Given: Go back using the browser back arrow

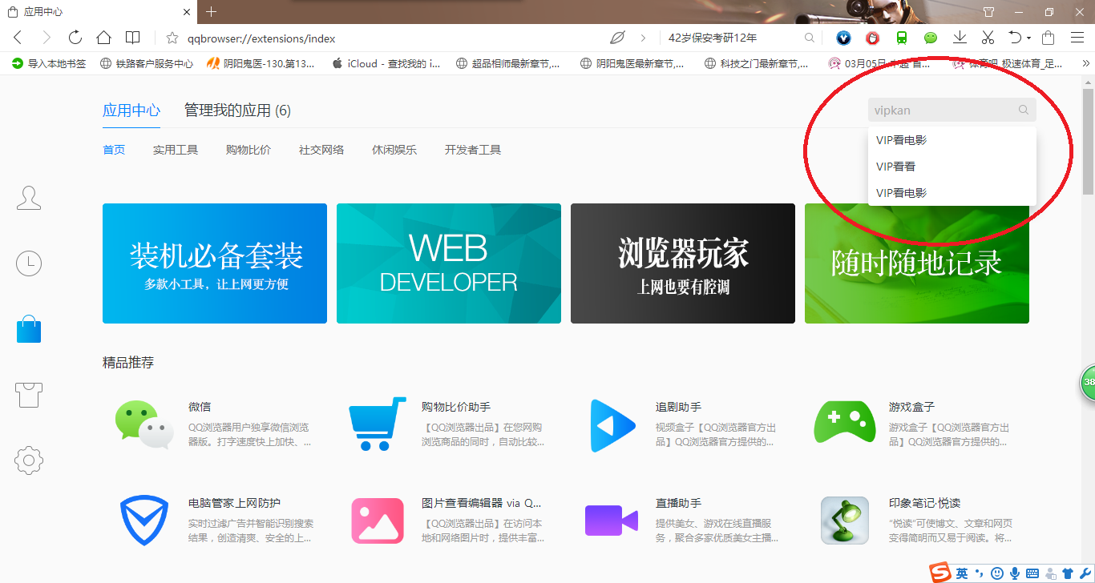Looking at the screenshot, I should (18, 38).
